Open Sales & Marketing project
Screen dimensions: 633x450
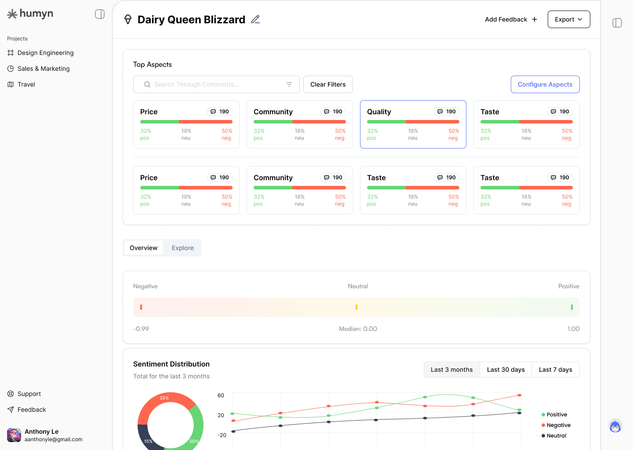point(39,69)
